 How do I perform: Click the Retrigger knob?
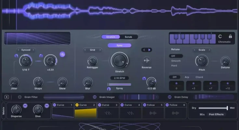(x=92, y=61)
